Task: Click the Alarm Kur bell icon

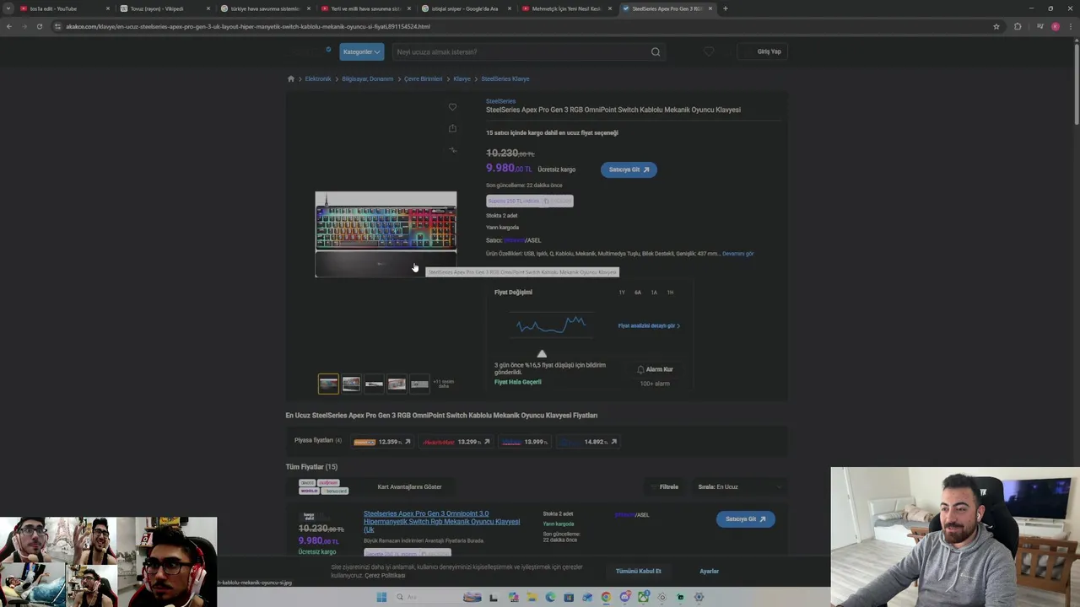Action: (x=640, y=369)
